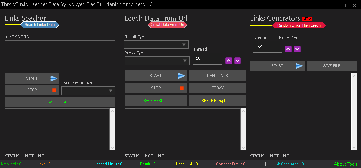The height and width of the screenshot is (168, 361).
Task: Increase Thread count with up arrow
Action: point(228,61)
